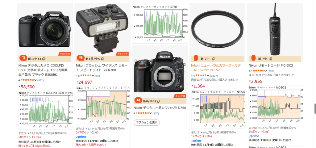The width and height of the screenshot is (316, 148).
Task: Click the COOLPIX B500 price history chart
Action: coord(45,110)
